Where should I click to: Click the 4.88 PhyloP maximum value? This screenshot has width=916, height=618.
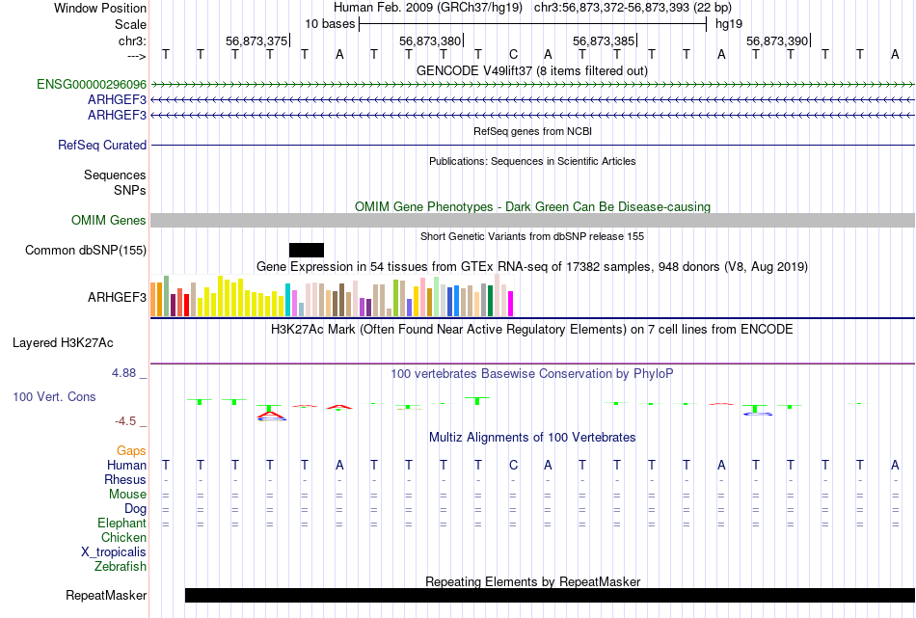point(123,373)
